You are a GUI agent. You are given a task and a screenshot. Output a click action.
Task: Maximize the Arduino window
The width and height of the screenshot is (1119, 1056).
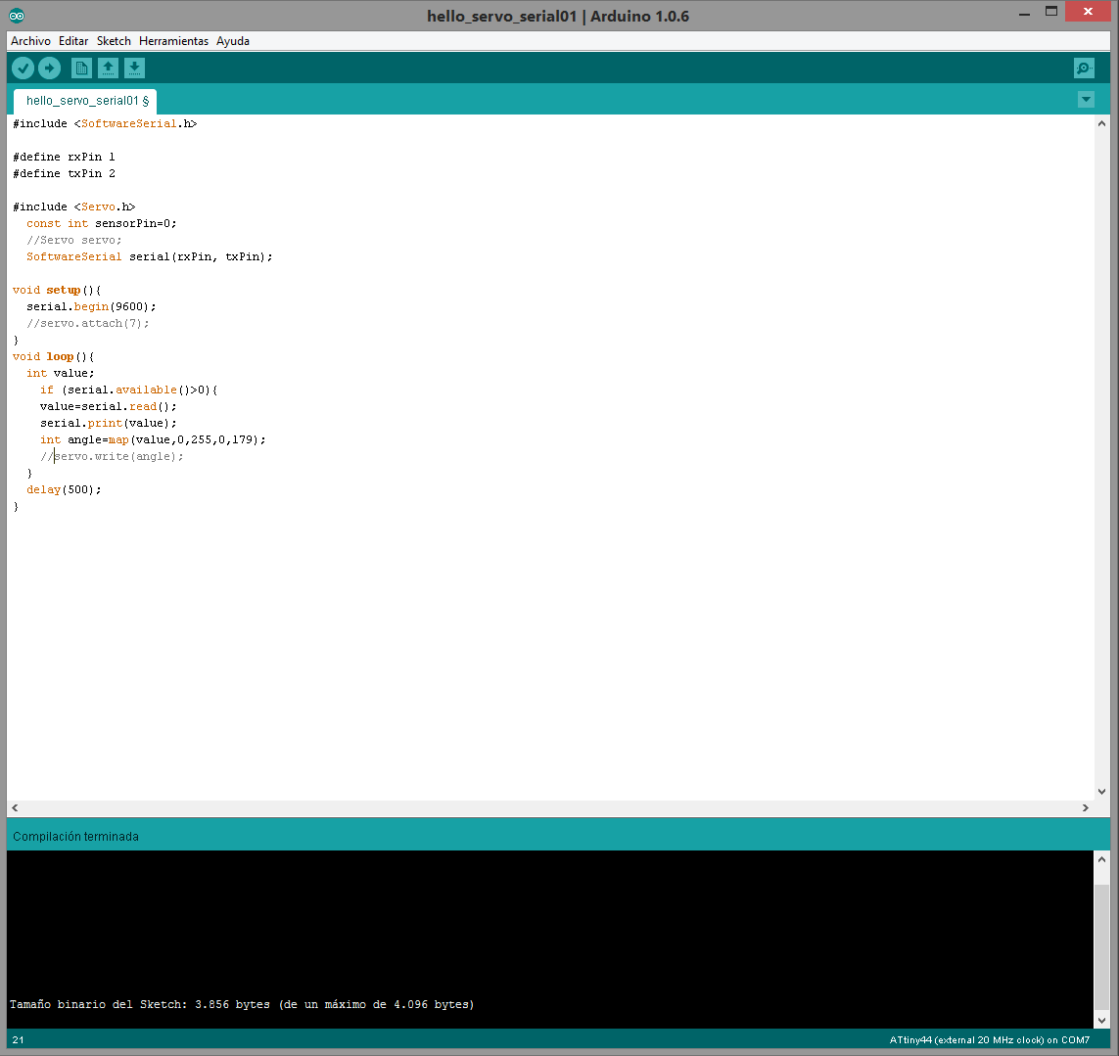point(1051,12)
